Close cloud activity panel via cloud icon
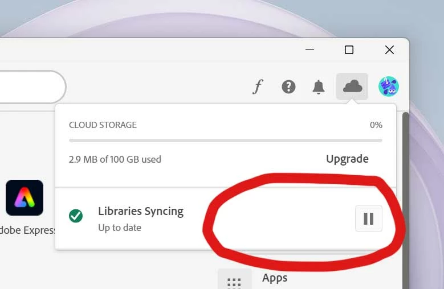This screenshot has width=444, height=289. click(x=352, y=86)
